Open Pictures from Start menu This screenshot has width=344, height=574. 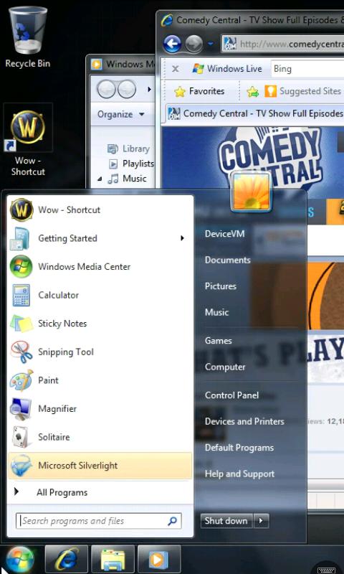click(221, 286)
